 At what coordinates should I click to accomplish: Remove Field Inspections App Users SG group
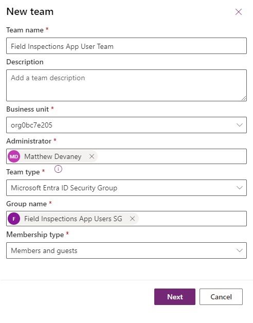point(132,219)
